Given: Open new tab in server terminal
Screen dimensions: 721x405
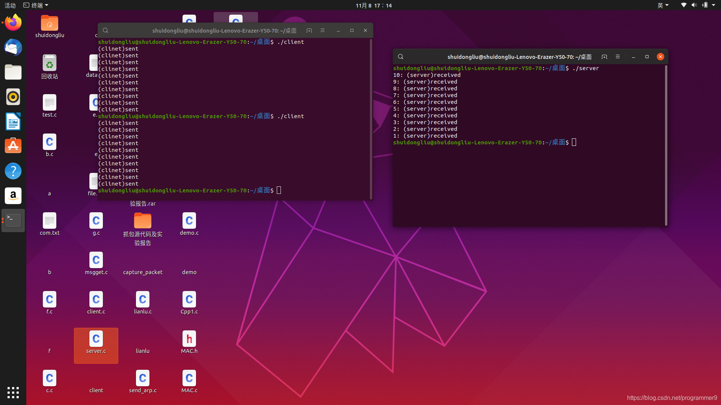Looking at the screenshot, I should (604, 57).
